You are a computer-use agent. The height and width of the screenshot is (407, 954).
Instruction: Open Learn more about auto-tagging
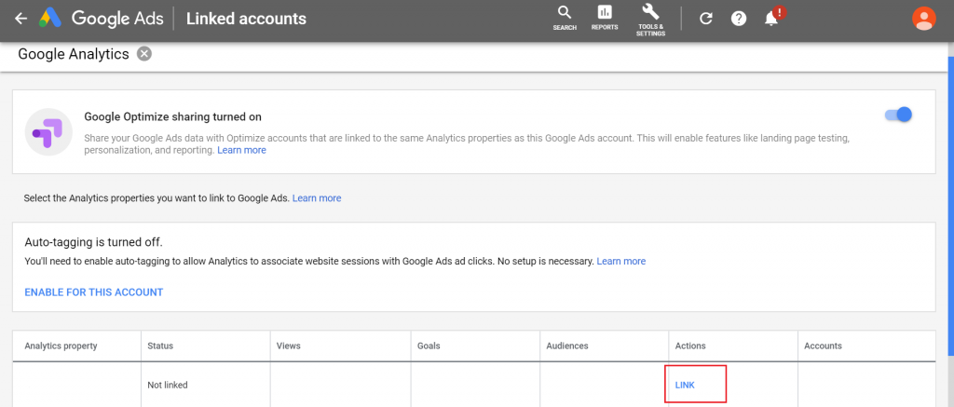(621, 261)
